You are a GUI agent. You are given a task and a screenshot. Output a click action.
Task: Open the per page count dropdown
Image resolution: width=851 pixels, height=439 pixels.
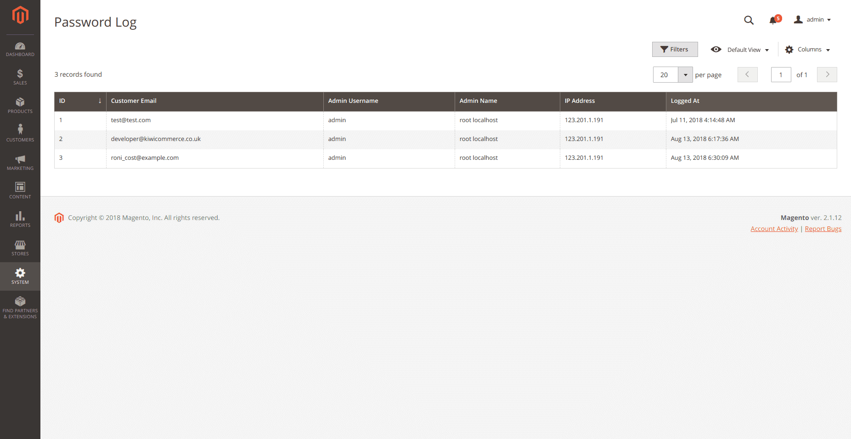pos(685,75)
